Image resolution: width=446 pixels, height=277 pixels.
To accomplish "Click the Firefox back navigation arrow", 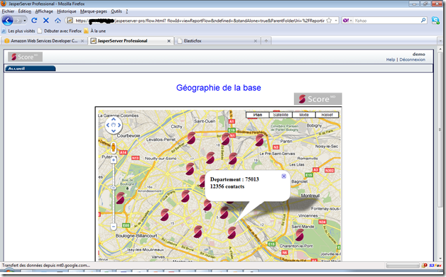I will pos(8,21).
